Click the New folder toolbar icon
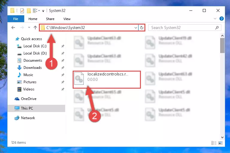The width and height of the screenshot is (230, 153). pos(29,10)
